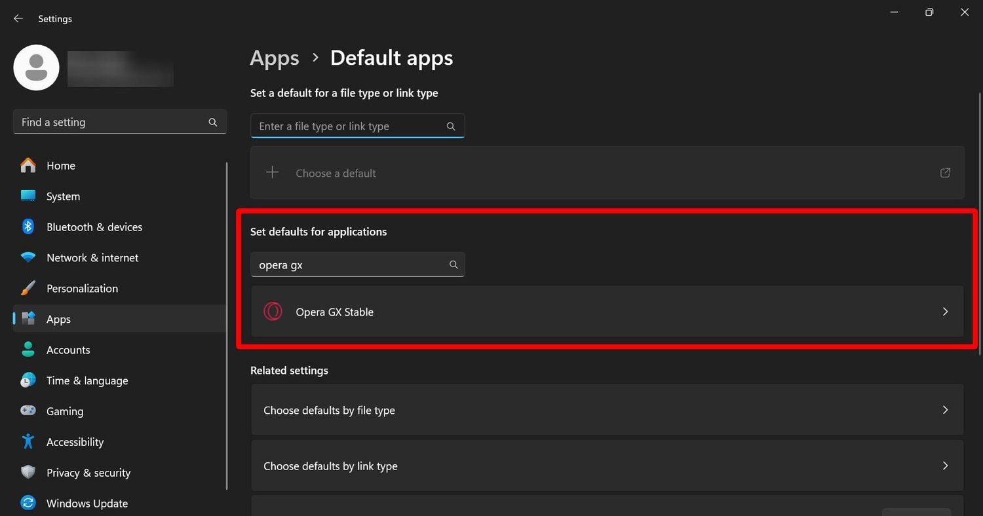Click the Bluetooth & devices icon
Image resolution: width=983 pixels, height=516 pixels.
point(28,227)
